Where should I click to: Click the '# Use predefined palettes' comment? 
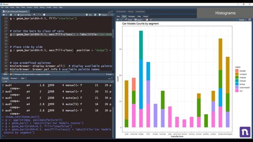(x=30, y=63)
